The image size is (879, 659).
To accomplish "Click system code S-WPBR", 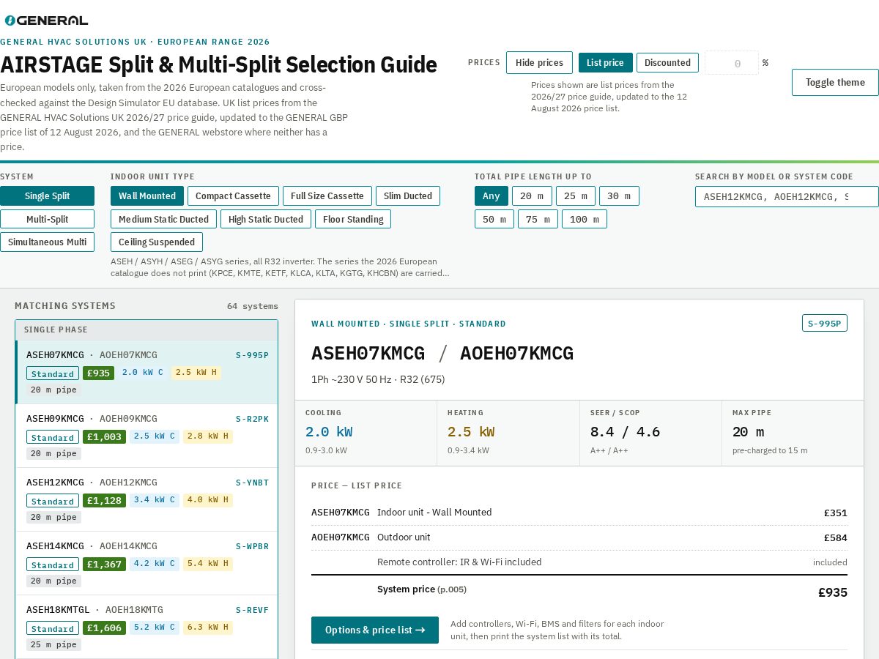I will click(252, 546).
